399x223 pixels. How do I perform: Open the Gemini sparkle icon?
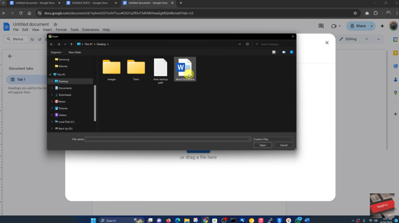click(382, 26)
